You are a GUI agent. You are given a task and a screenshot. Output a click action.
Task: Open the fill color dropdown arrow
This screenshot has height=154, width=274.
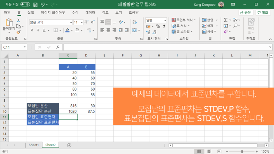tap(72, 30)
